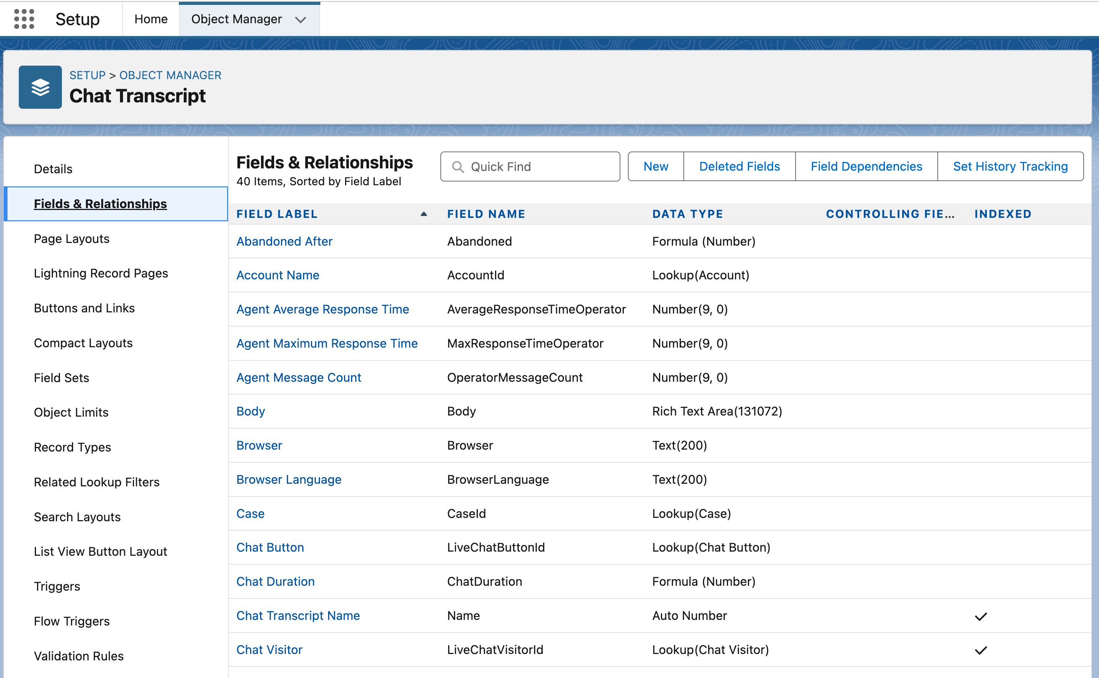
Task: Click the Quick Find input field
Action: pyautogui.click(x=531, y=166)
